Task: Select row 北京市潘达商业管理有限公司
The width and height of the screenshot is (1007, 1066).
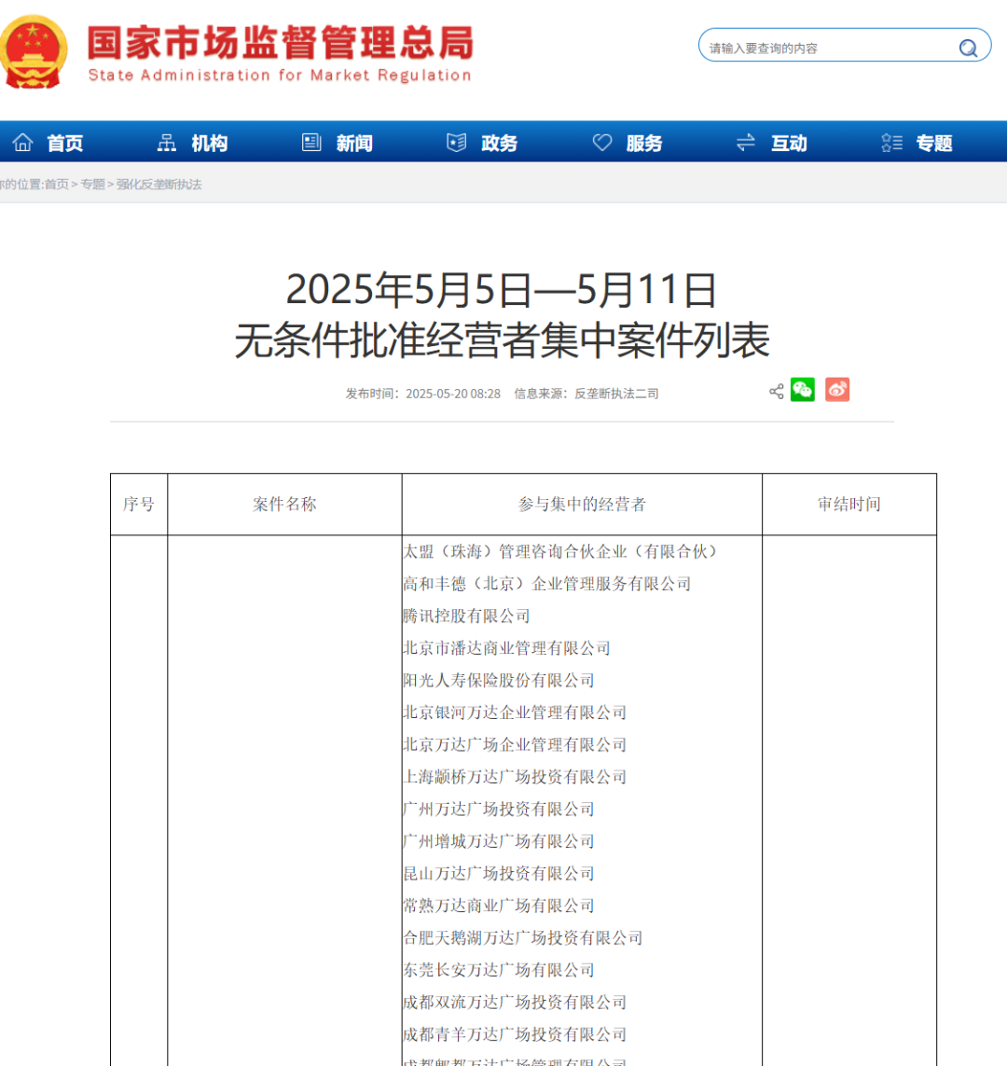Action: (x=506, y=648)
